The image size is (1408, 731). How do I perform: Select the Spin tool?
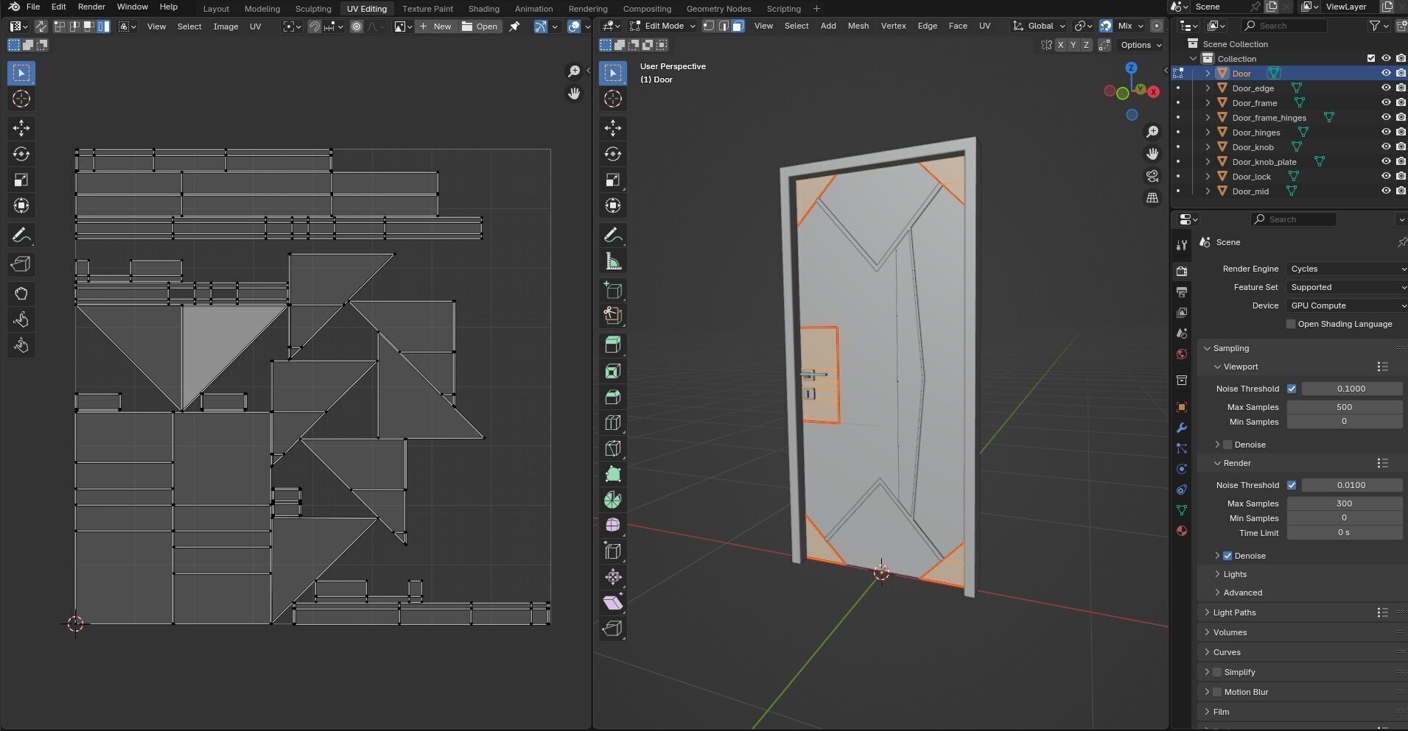click(612, 500)
